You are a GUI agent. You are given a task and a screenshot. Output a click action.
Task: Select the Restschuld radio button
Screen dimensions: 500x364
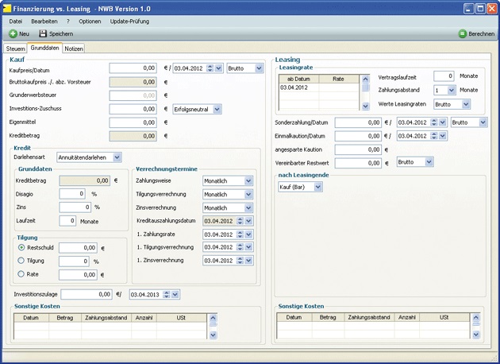pyautogui.click(x=21, y=247)
